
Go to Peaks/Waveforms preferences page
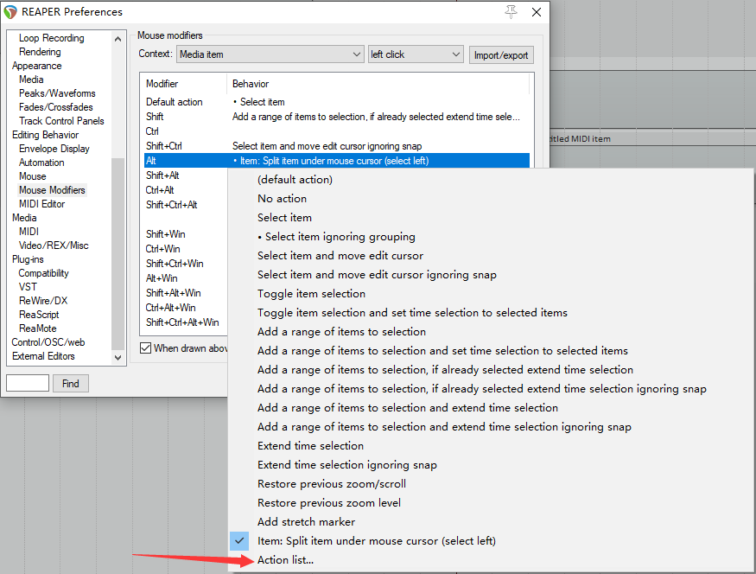tap(57, 93)
